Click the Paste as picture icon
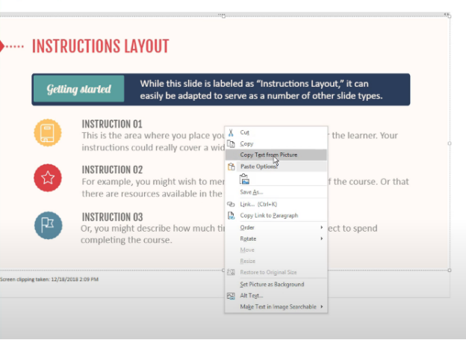 [x=244, y=179]
